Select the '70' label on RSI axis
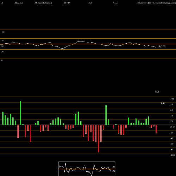176x176 pixels. [2, 40]
